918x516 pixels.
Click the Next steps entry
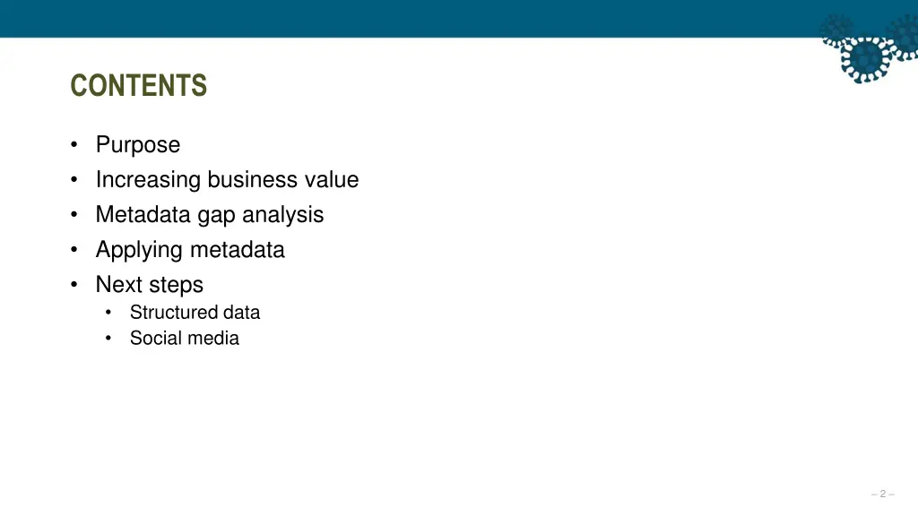click(150, 285)
